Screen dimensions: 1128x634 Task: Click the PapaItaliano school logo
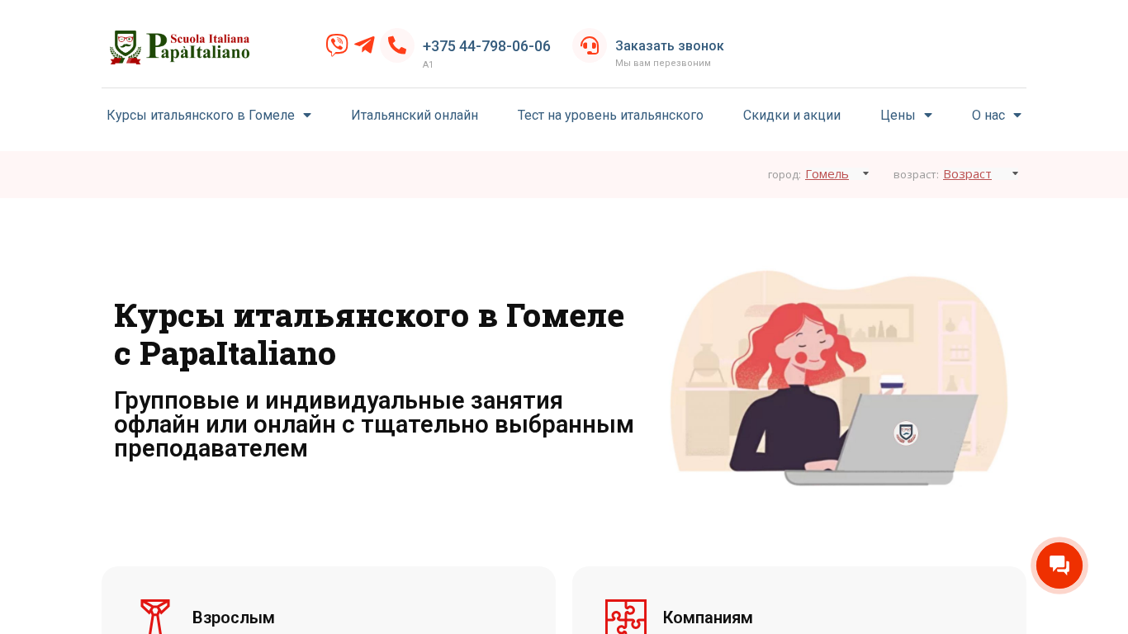click(180, 47)
